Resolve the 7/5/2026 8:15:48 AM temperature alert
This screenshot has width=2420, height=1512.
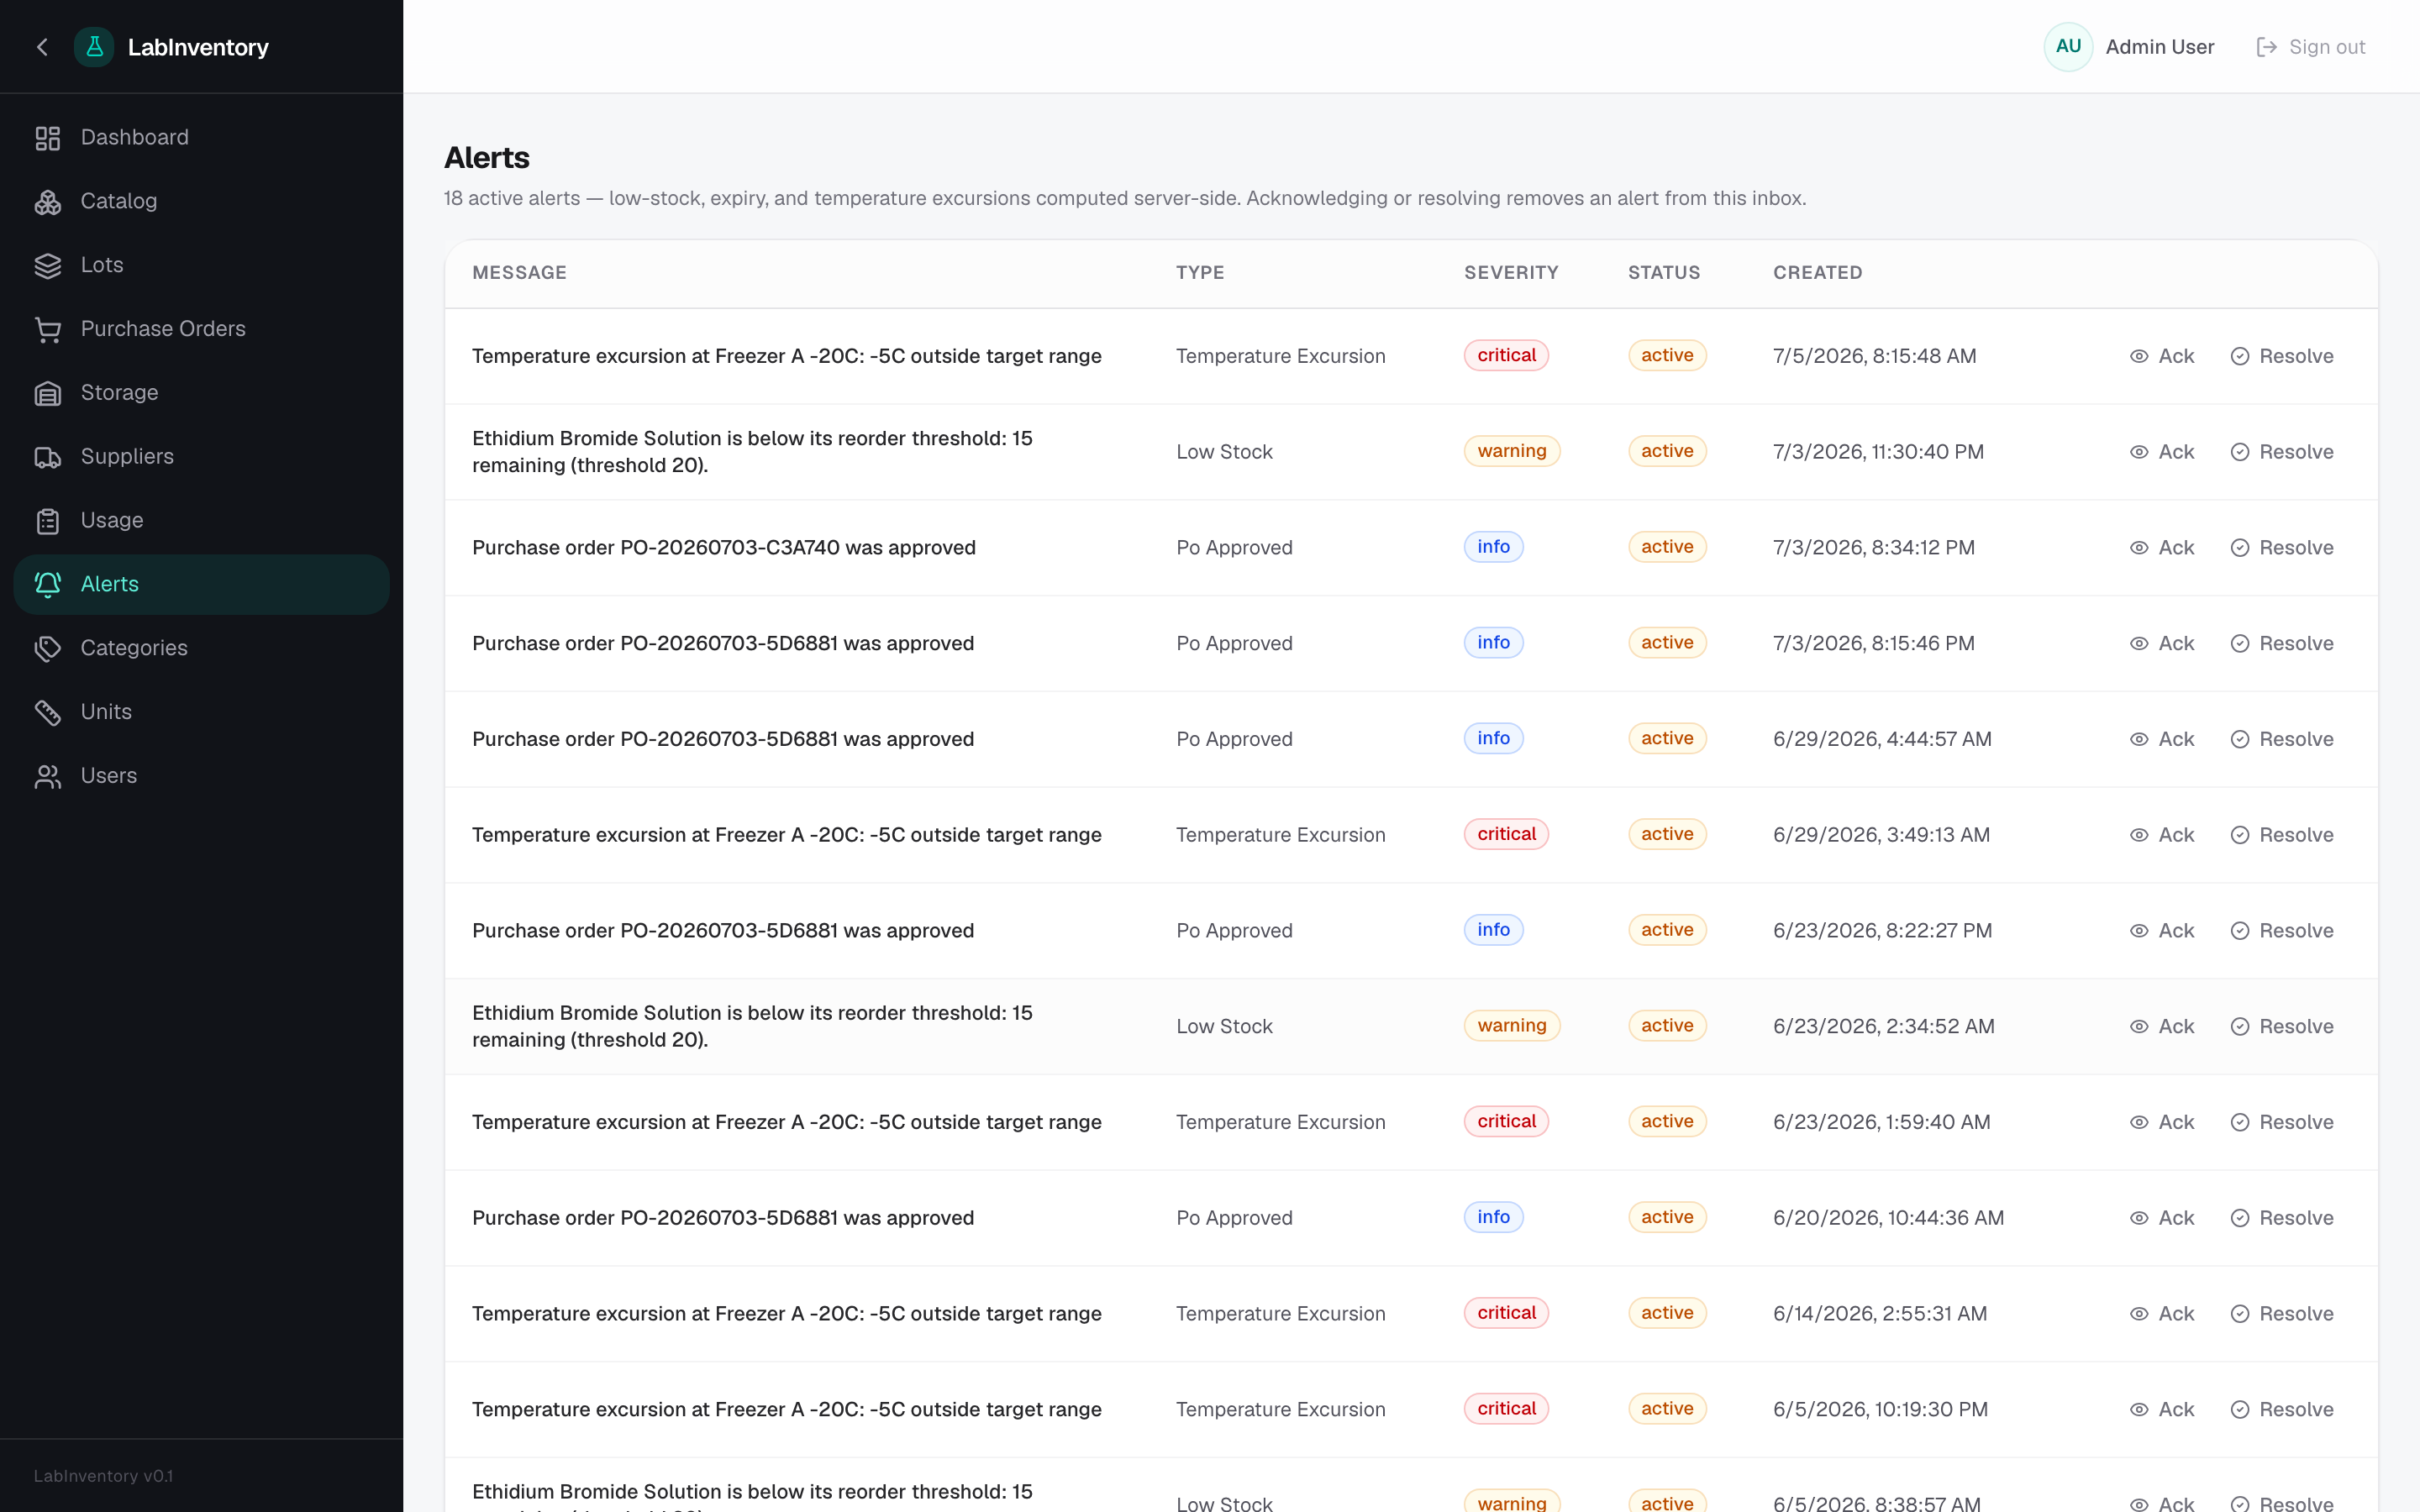pos(2281,356)
